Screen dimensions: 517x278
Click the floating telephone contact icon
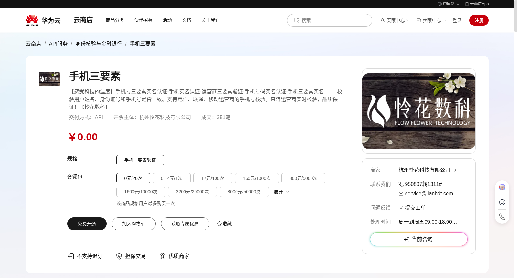502,217
